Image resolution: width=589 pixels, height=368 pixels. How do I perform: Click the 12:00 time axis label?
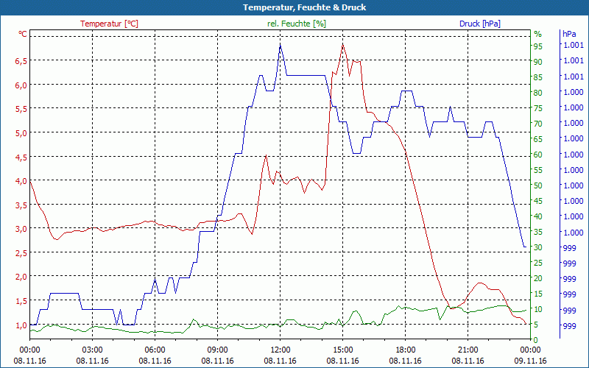(x=281, y=350)
